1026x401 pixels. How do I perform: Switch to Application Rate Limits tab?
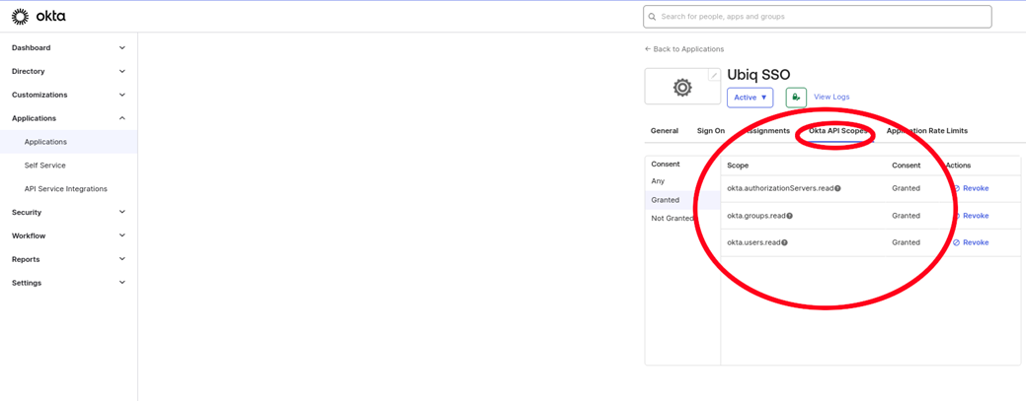tap(926, 131)
